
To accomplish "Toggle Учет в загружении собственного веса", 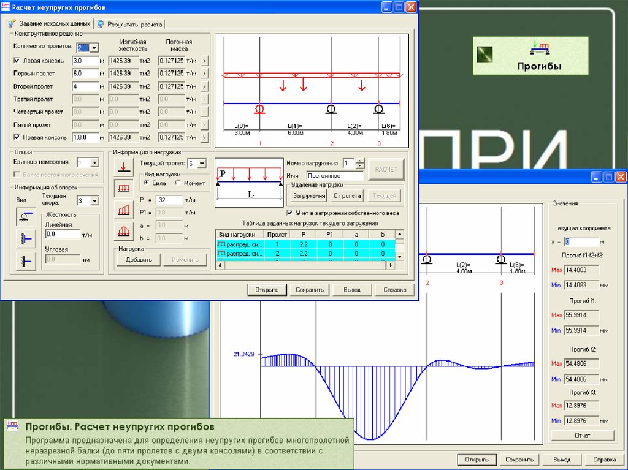I will point(289,213).
